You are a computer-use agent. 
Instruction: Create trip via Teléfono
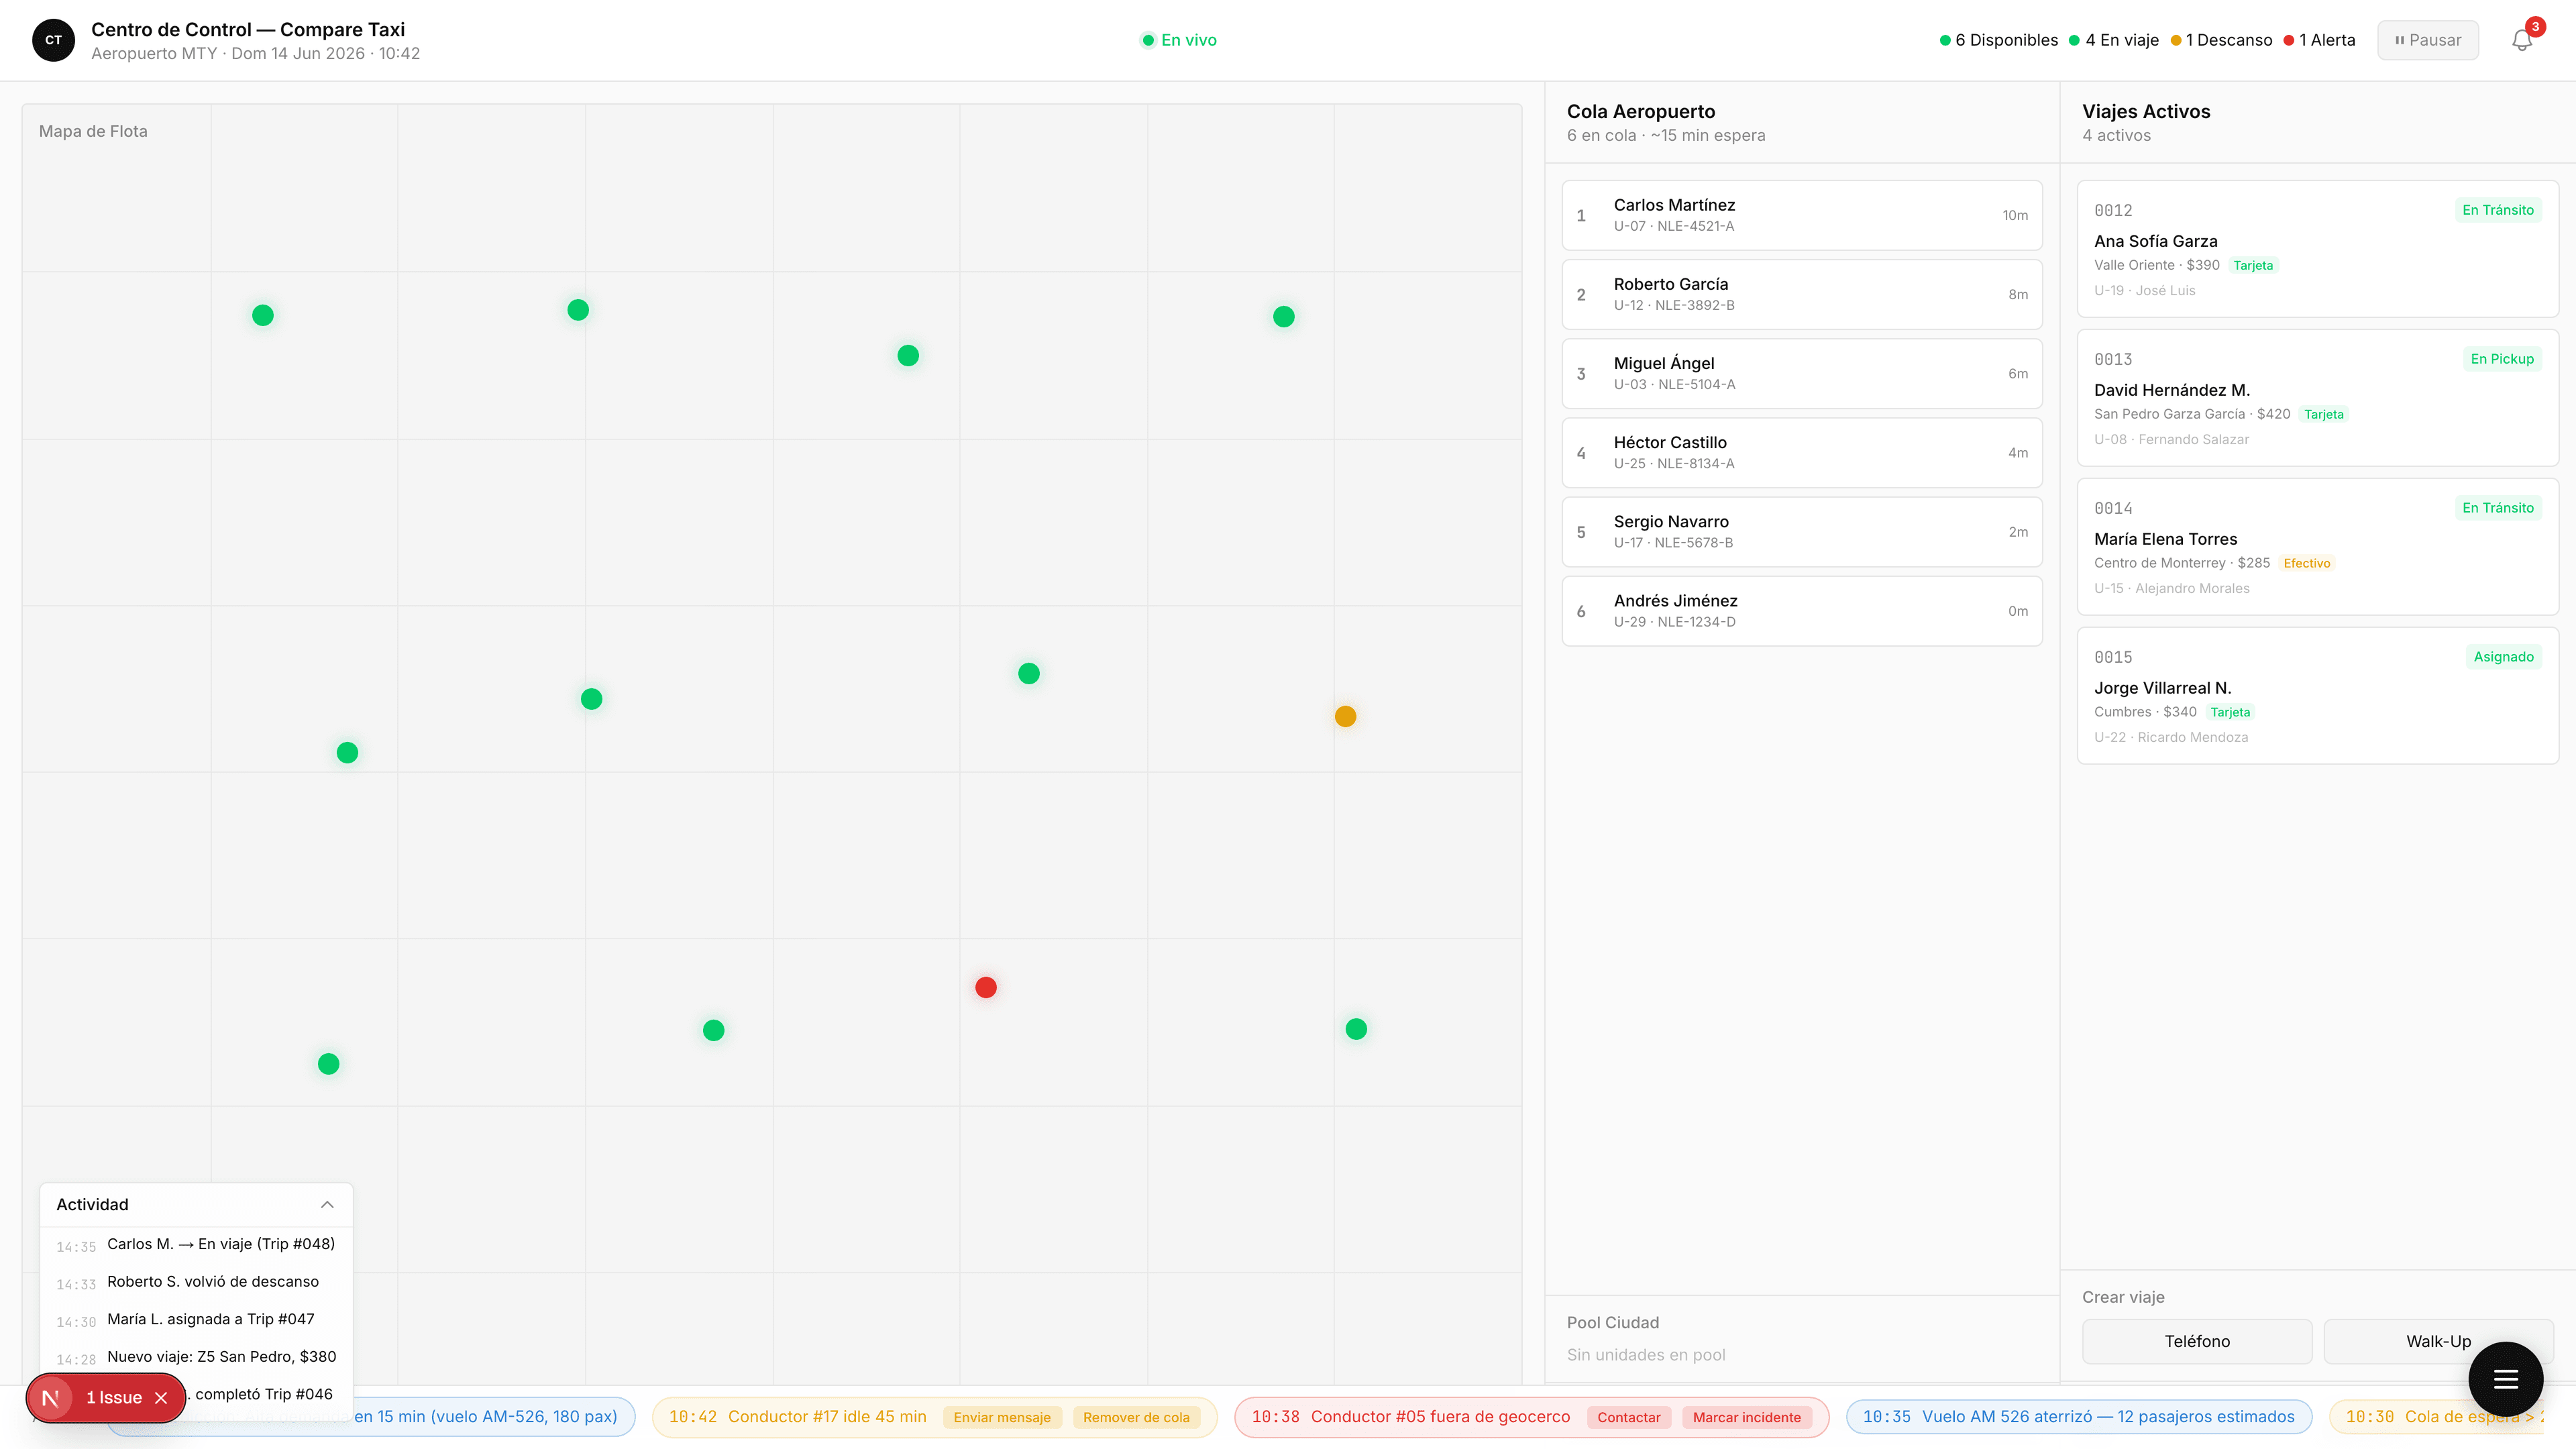coord(2196,1341)
